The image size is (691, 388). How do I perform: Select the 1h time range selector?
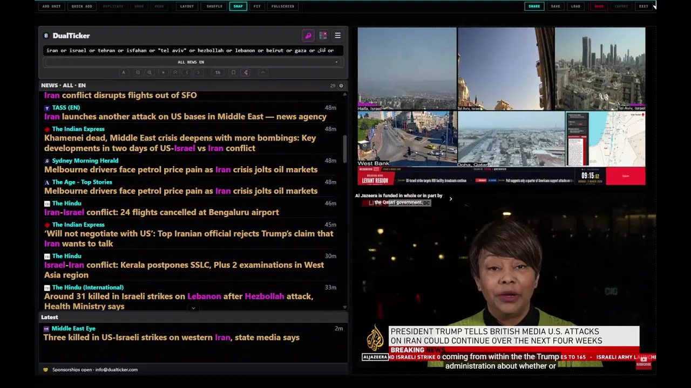pos(218,72)
